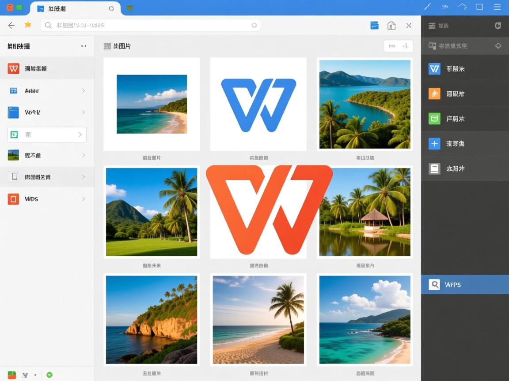Select the blue W icon in right panel
The width and height of the screenshot is (509, 381).
[434, 69]
